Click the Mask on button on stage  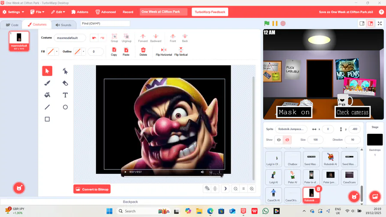coord(294,112)
